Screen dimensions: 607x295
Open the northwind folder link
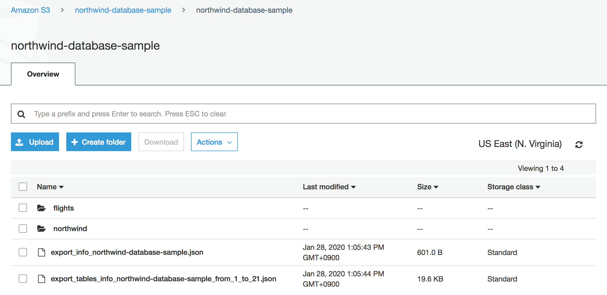70,229
